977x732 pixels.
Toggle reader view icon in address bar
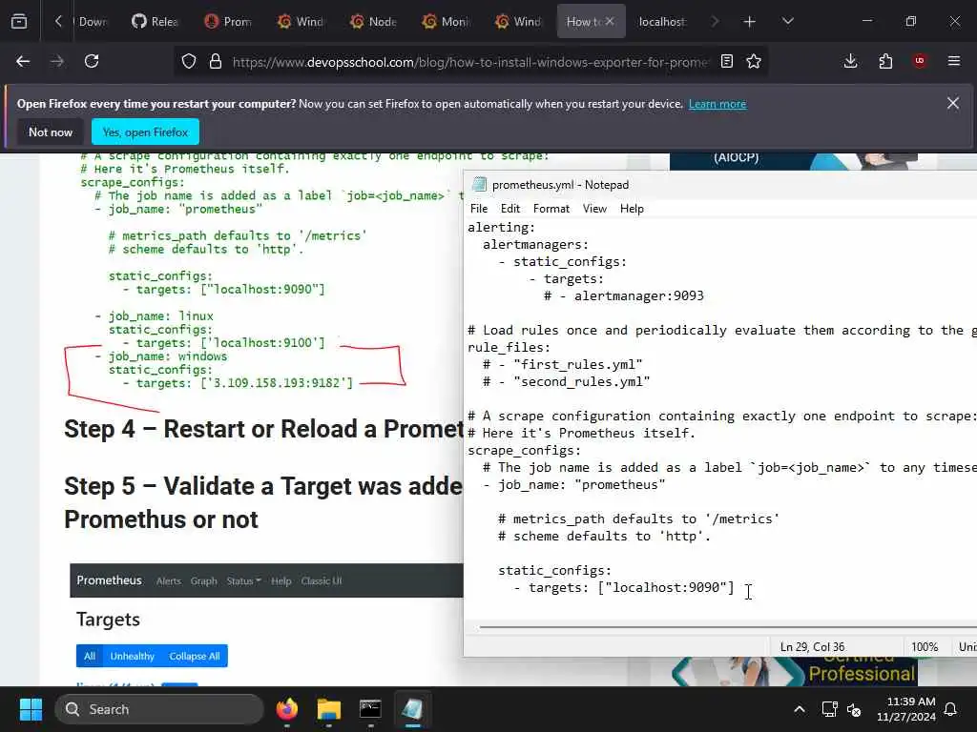[x=726, y=61]
